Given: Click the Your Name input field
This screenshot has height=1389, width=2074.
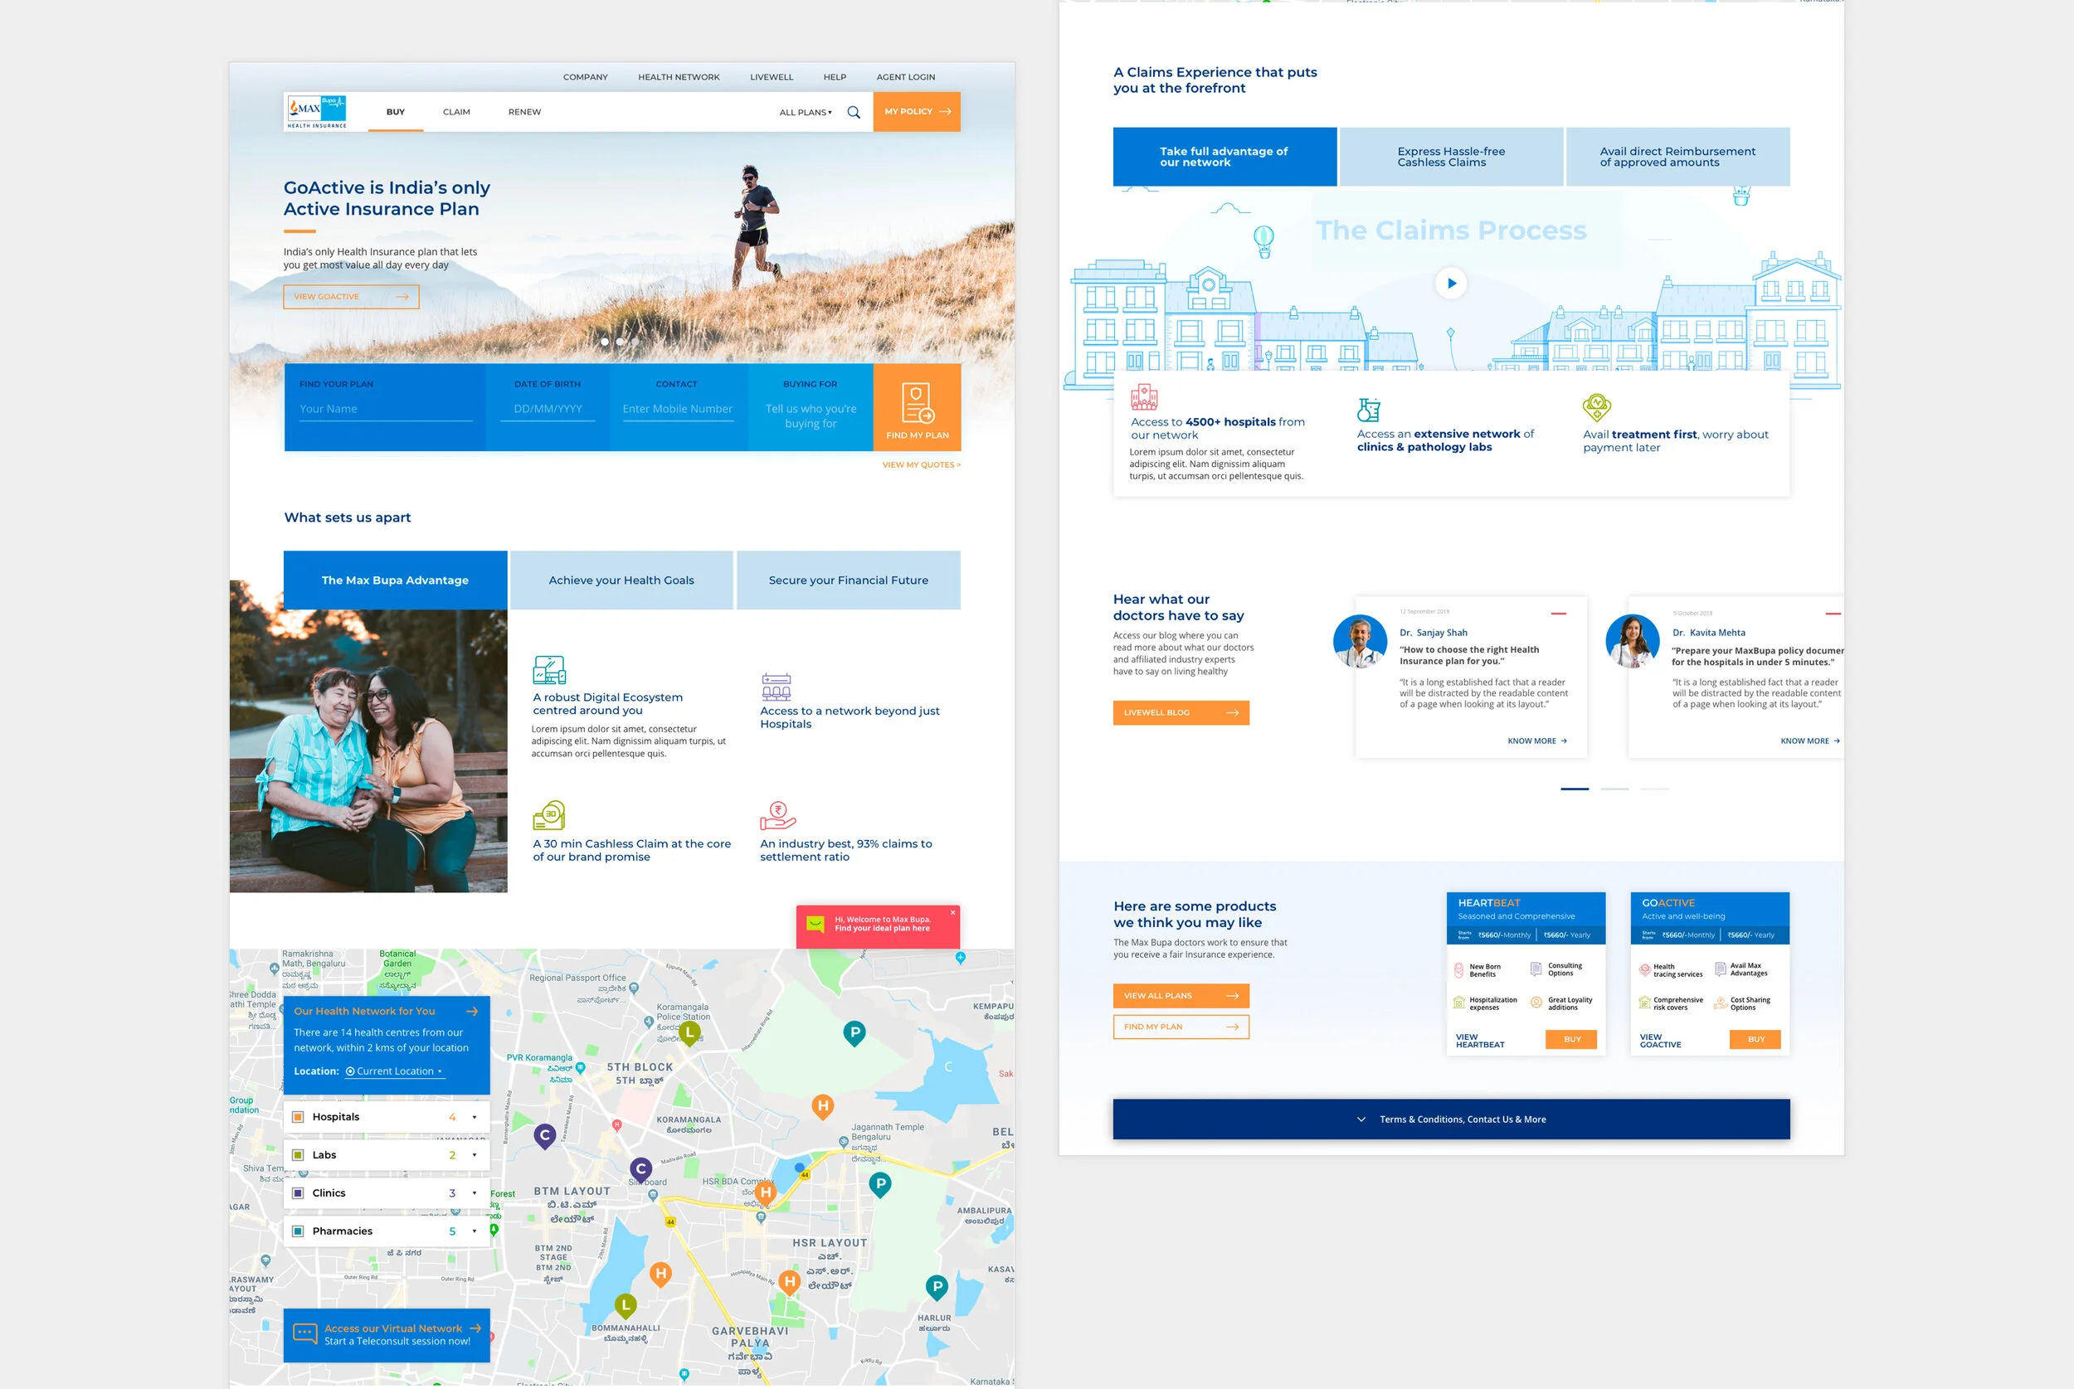Looking at the screenshot, I should point(384,410).
